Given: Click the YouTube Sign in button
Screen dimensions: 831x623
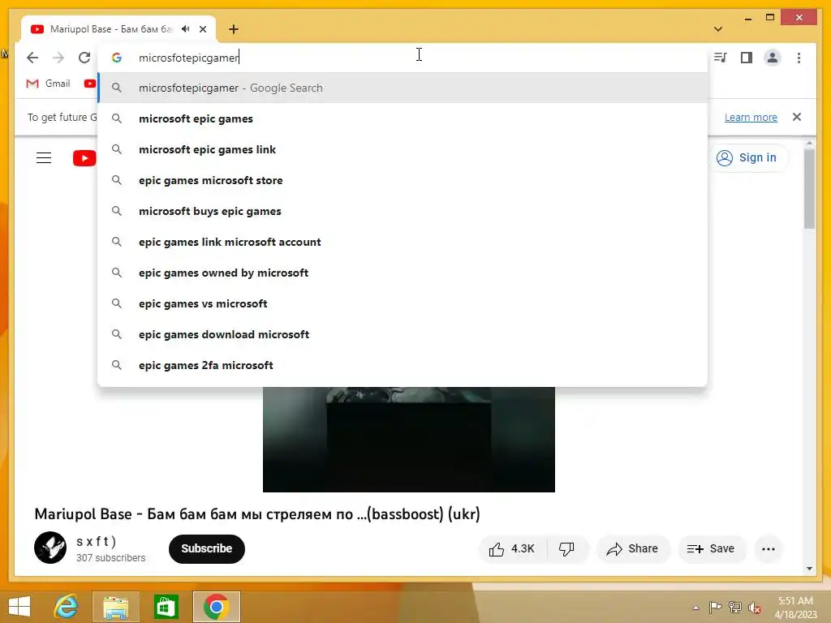Looking at the screenshot, I should [x=747, y=158].
